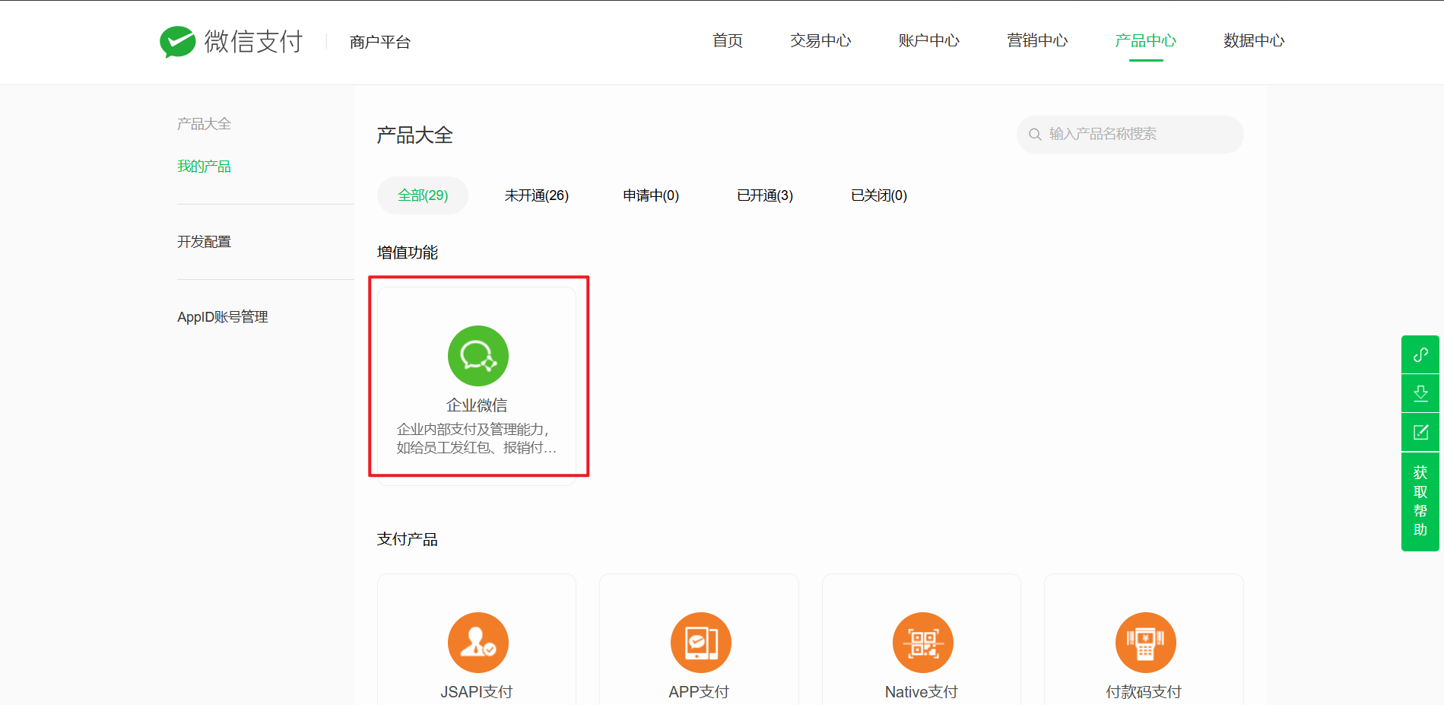
Task: Click 我的产品 in left sidebar
Action: [204, 167]
